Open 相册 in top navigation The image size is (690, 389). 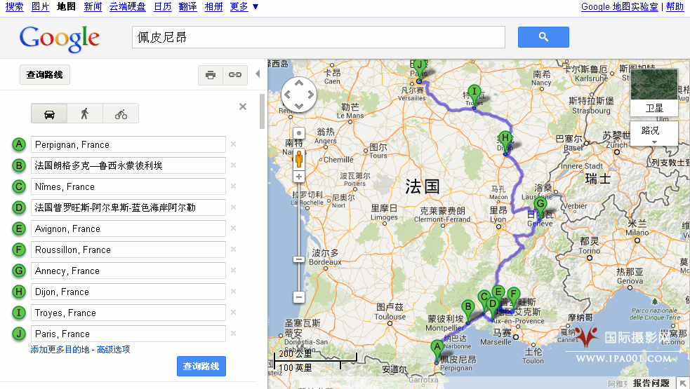214,6
